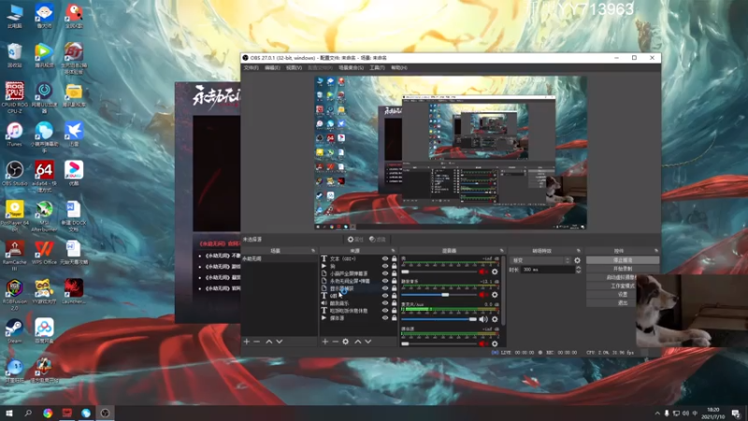Open the 帮助(H) menu

coord(399,67)
